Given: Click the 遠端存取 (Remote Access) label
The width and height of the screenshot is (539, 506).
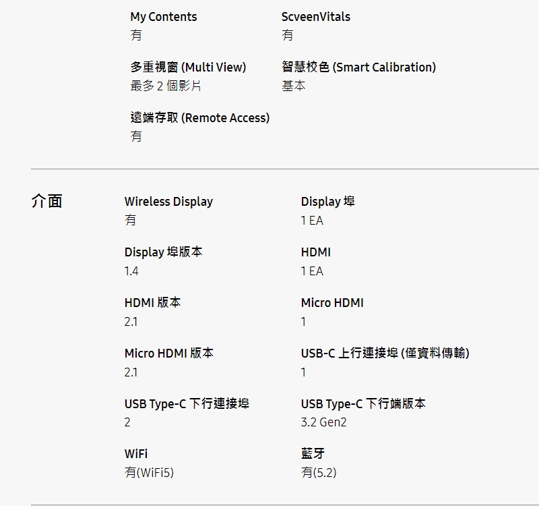Looking at the screenshot, I should tap(199, 118).
